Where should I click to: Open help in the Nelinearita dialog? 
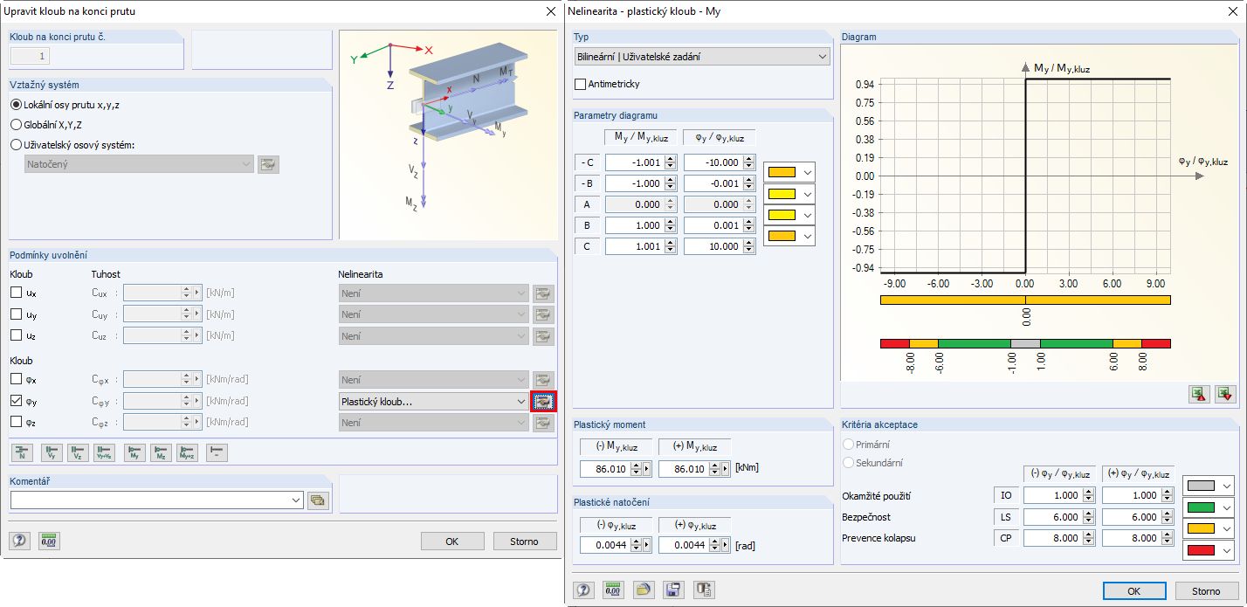583,590
